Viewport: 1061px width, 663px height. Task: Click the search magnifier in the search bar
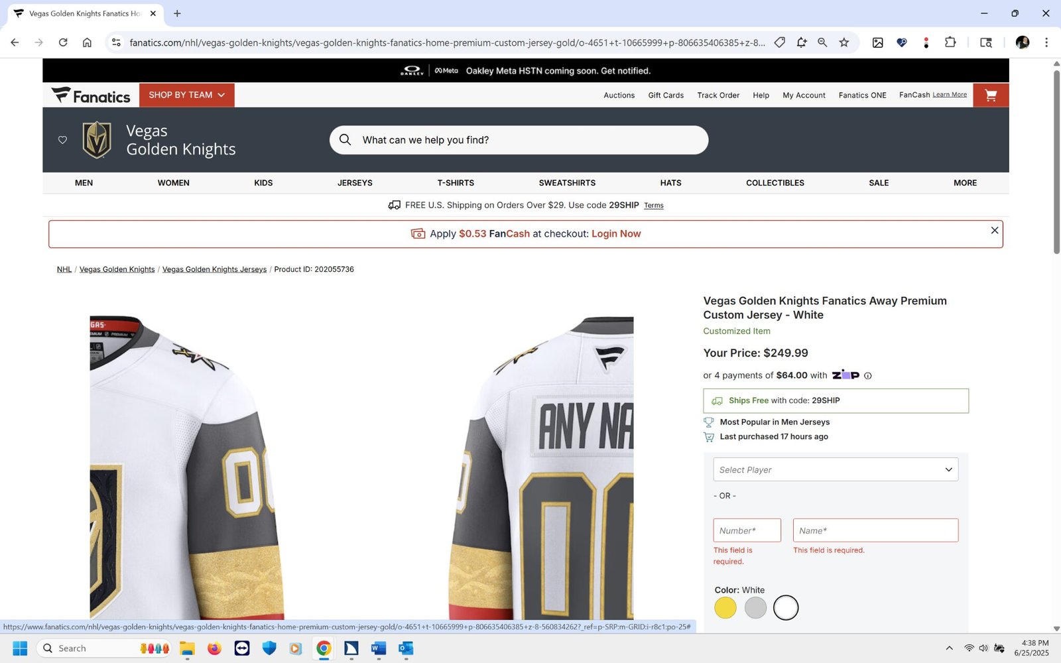pos(345,140)
